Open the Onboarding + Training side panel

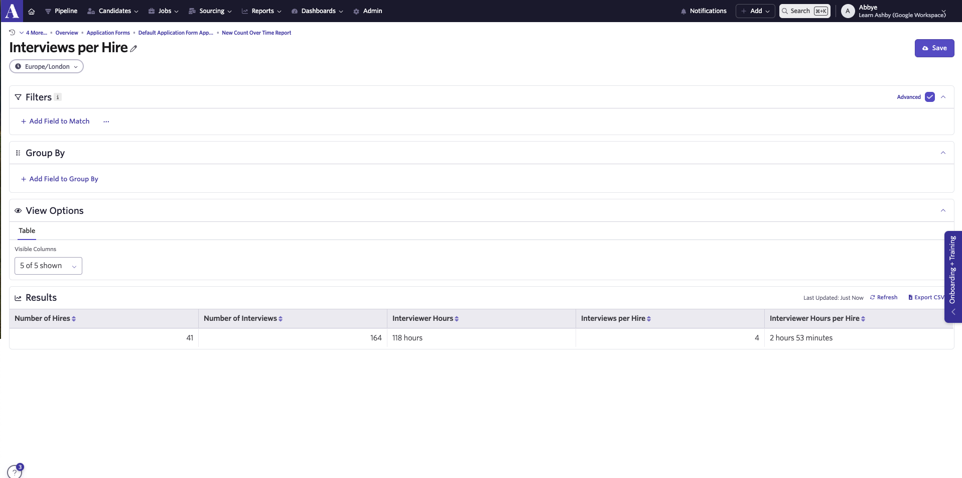952,277
